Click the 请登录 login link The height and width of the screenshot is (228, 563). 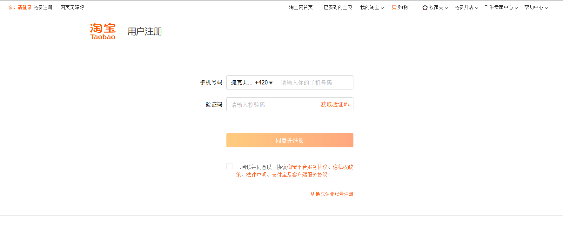(x=25, y=8)
